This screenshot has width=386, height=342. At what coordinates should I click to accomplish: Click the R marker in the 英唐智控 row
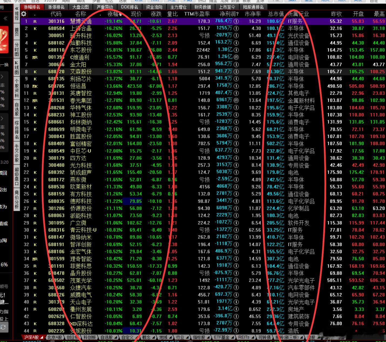pos(35,93)
